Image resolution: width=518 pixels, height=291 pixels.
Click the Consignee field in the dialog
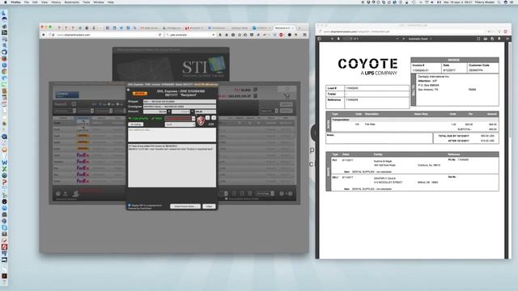pos(180,107)
